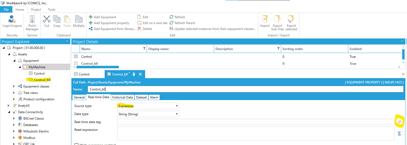
Task: Click the Name input field
Action: point(245,89)
